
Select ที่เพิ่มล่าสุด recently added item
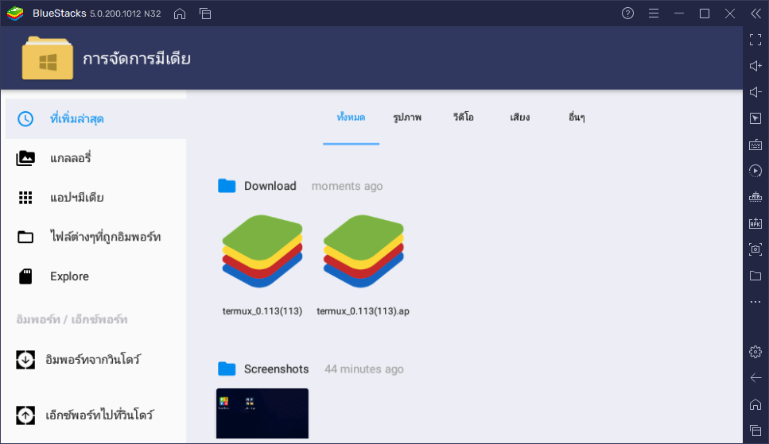(95, 118)
